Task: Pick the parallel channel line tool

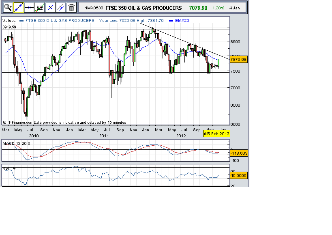Action: [x=61, y=7]
